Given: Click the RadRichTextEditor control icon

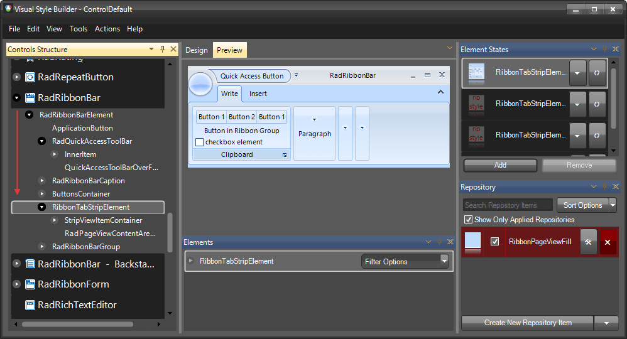Looking at the screenshot, I should pyautogui.click(x=30, y=305).
